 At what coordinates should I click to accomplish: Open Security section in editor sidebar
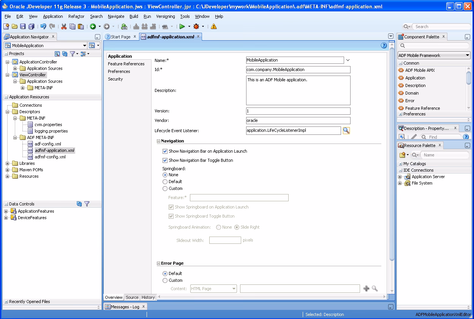click(115, 79)
